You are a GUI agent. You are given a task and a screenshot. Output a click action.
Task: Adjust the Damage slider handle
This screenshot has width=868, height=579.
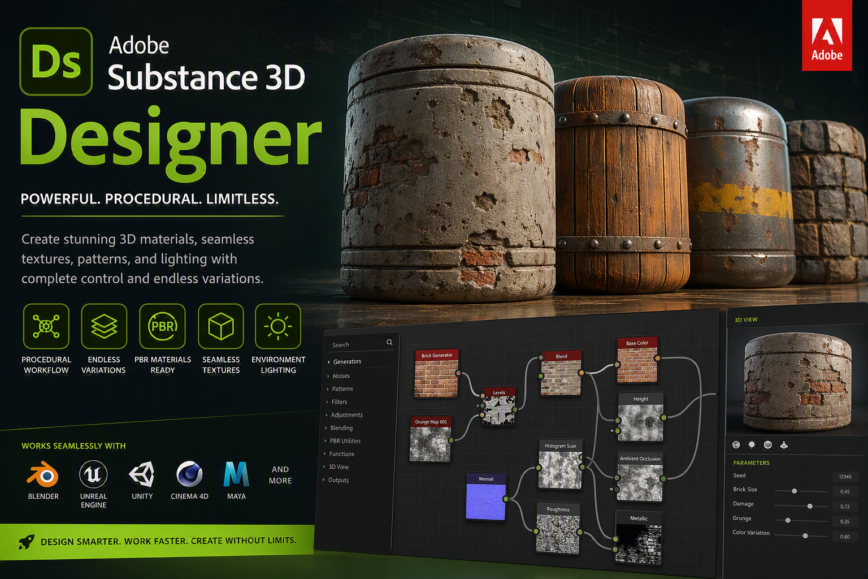[x=810, y=506]
